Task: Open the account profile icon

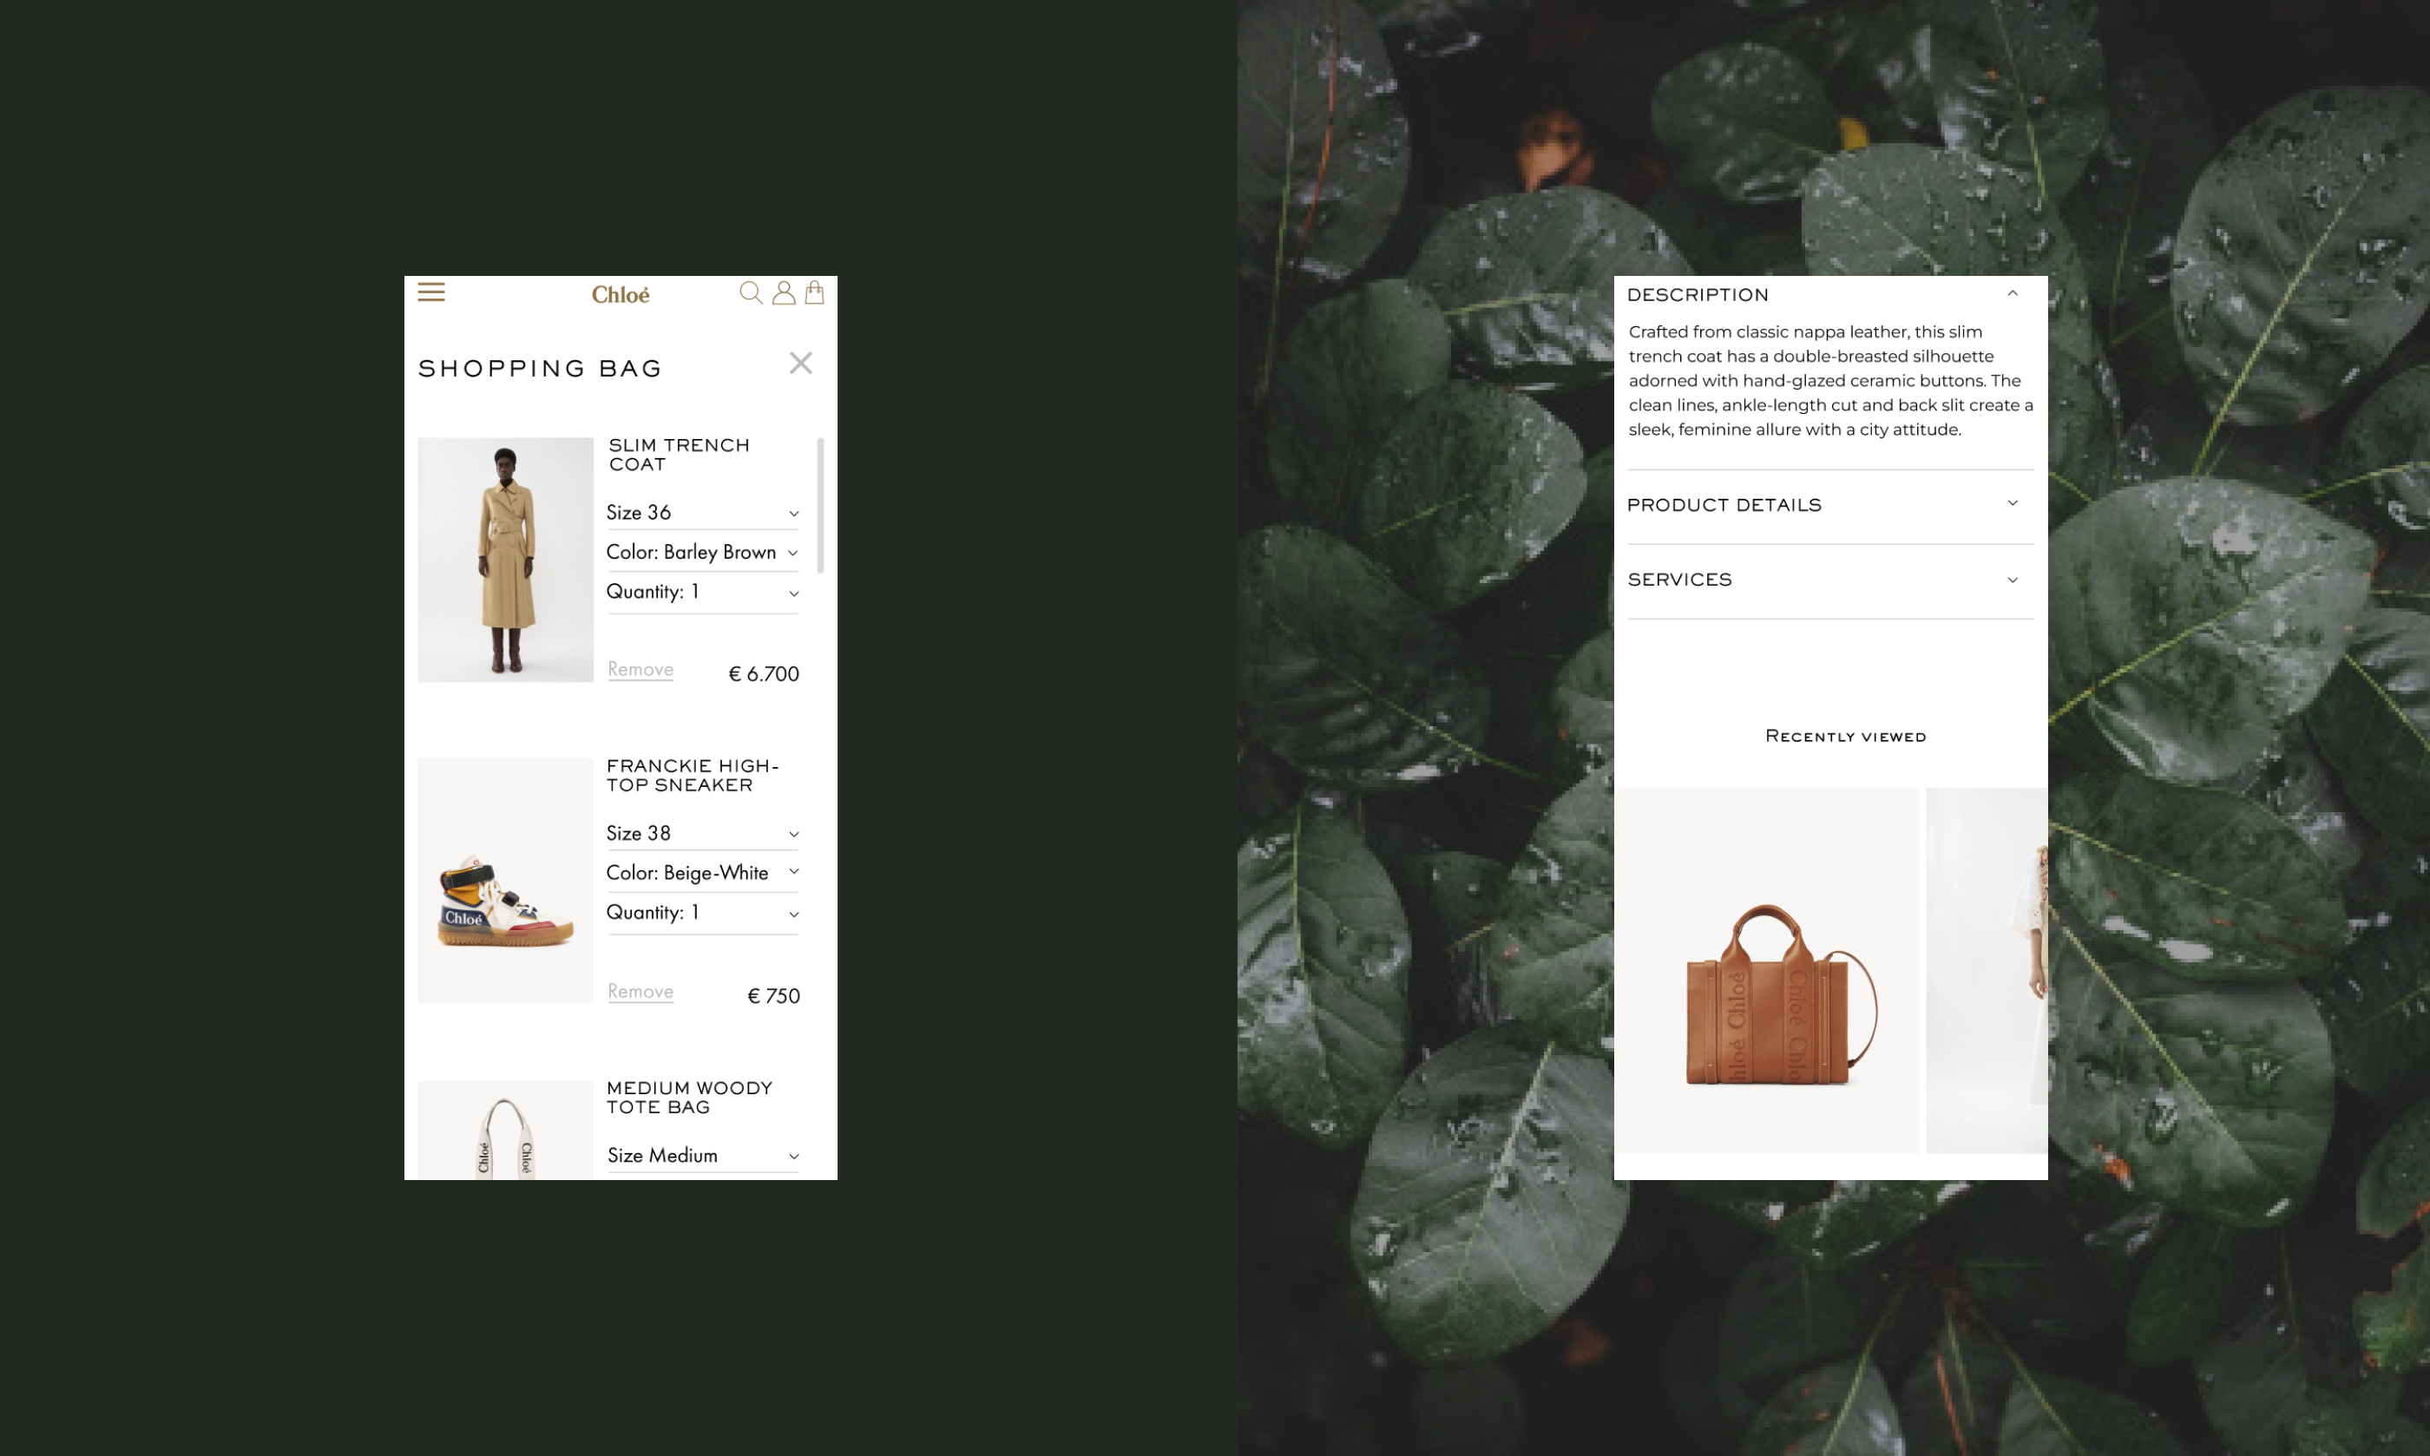Action: (783, 293)
